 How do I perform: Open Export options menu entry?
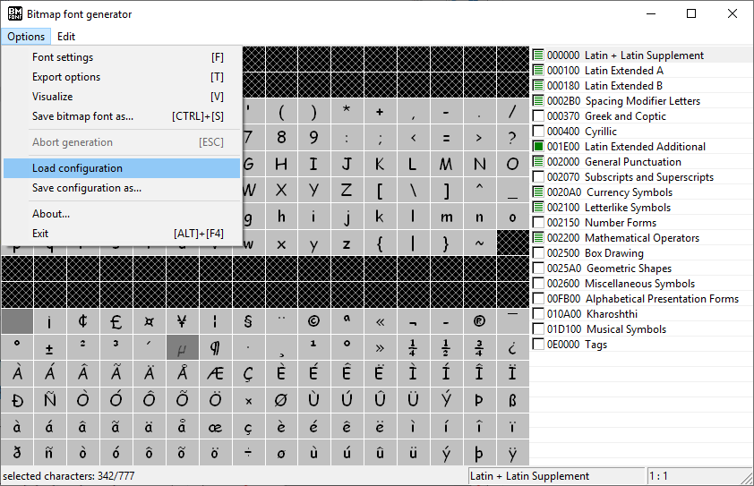point(122,77)
